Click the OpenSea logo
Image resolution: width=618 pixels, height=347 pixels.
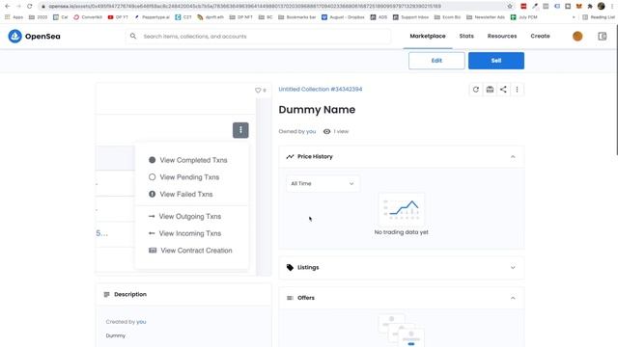(x=35, y=37)
